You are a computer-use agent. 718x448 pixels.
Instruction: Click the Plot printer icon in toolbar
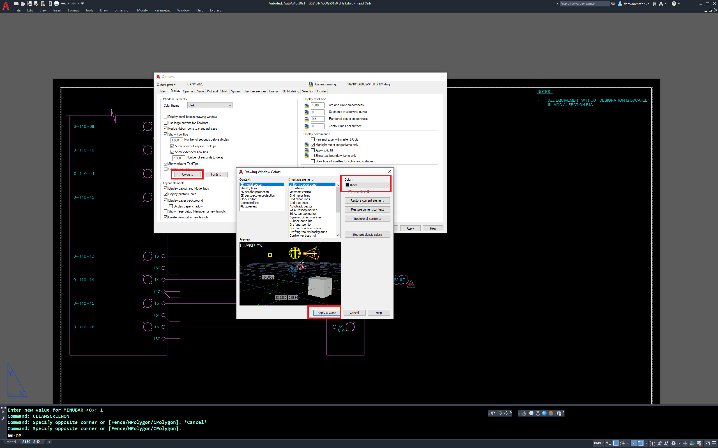[56, 3]
